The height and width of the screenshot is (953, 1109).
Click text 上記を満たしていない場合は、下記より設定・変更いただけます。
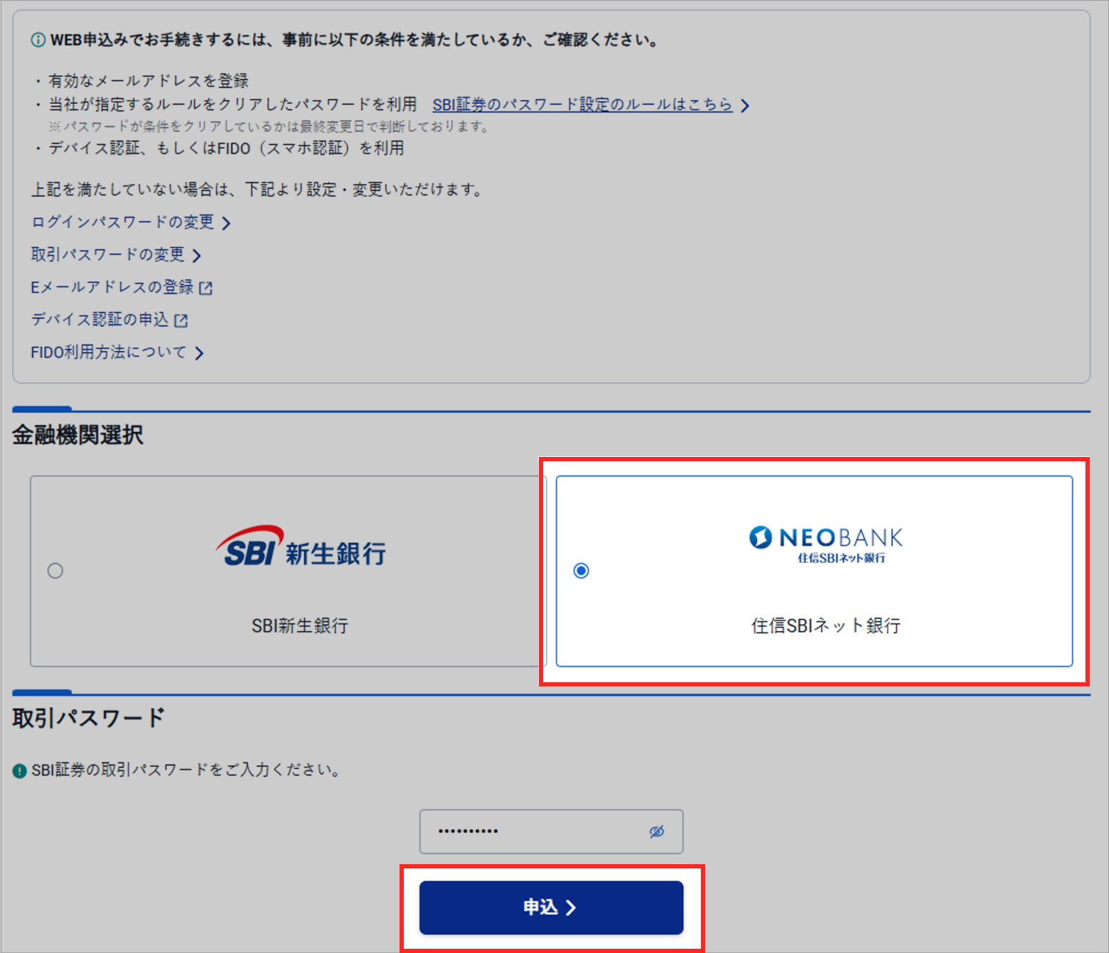pyautogui.click(x=257, y=189)
